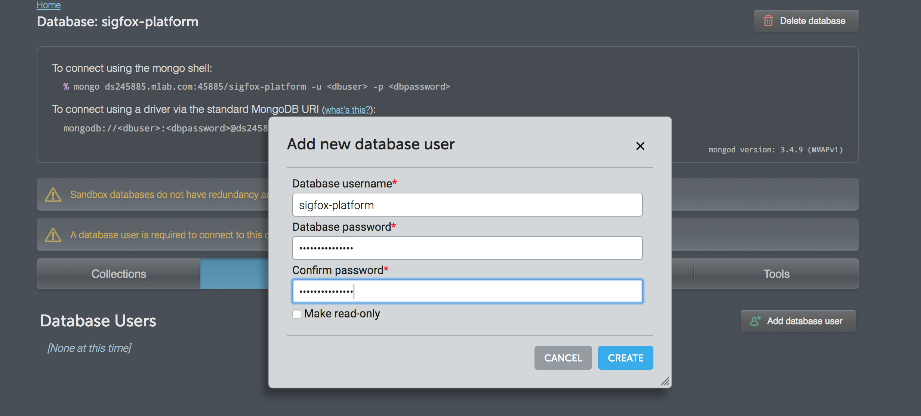Click the trash icon on Delete database
This screenshot has width=921, height=416.
point(768,21)
